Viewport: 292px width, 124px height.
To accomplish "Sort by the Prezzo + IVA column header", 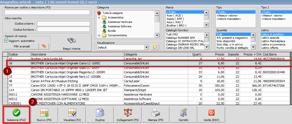I will [251, 54].
